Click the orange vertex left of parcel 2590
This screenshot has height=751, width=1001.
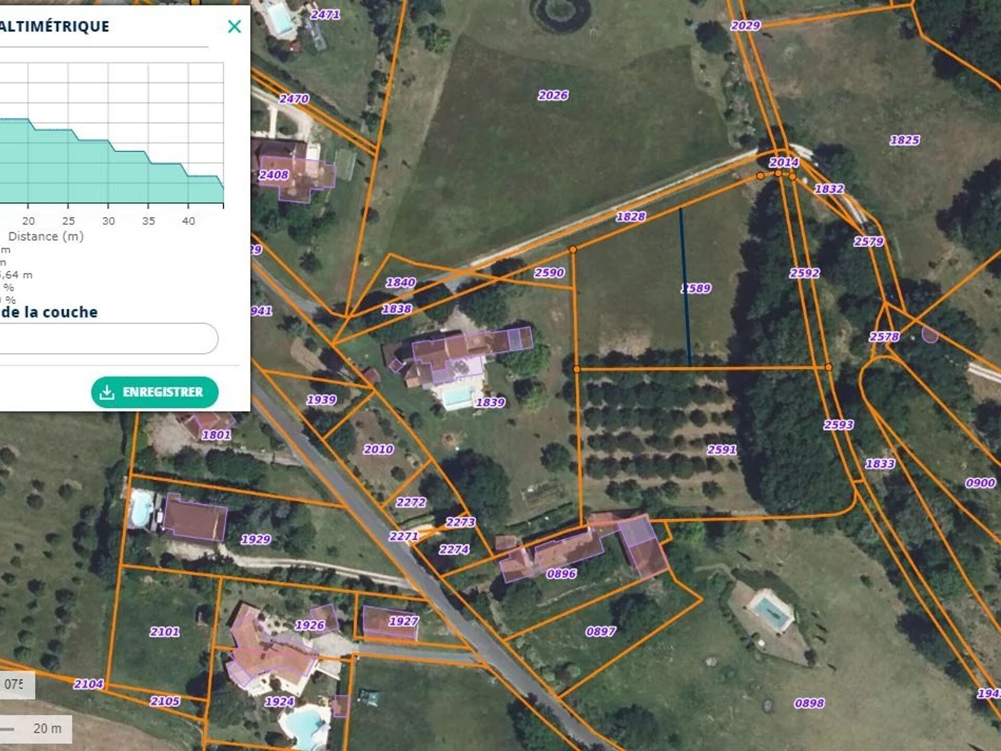coord(573,250)
